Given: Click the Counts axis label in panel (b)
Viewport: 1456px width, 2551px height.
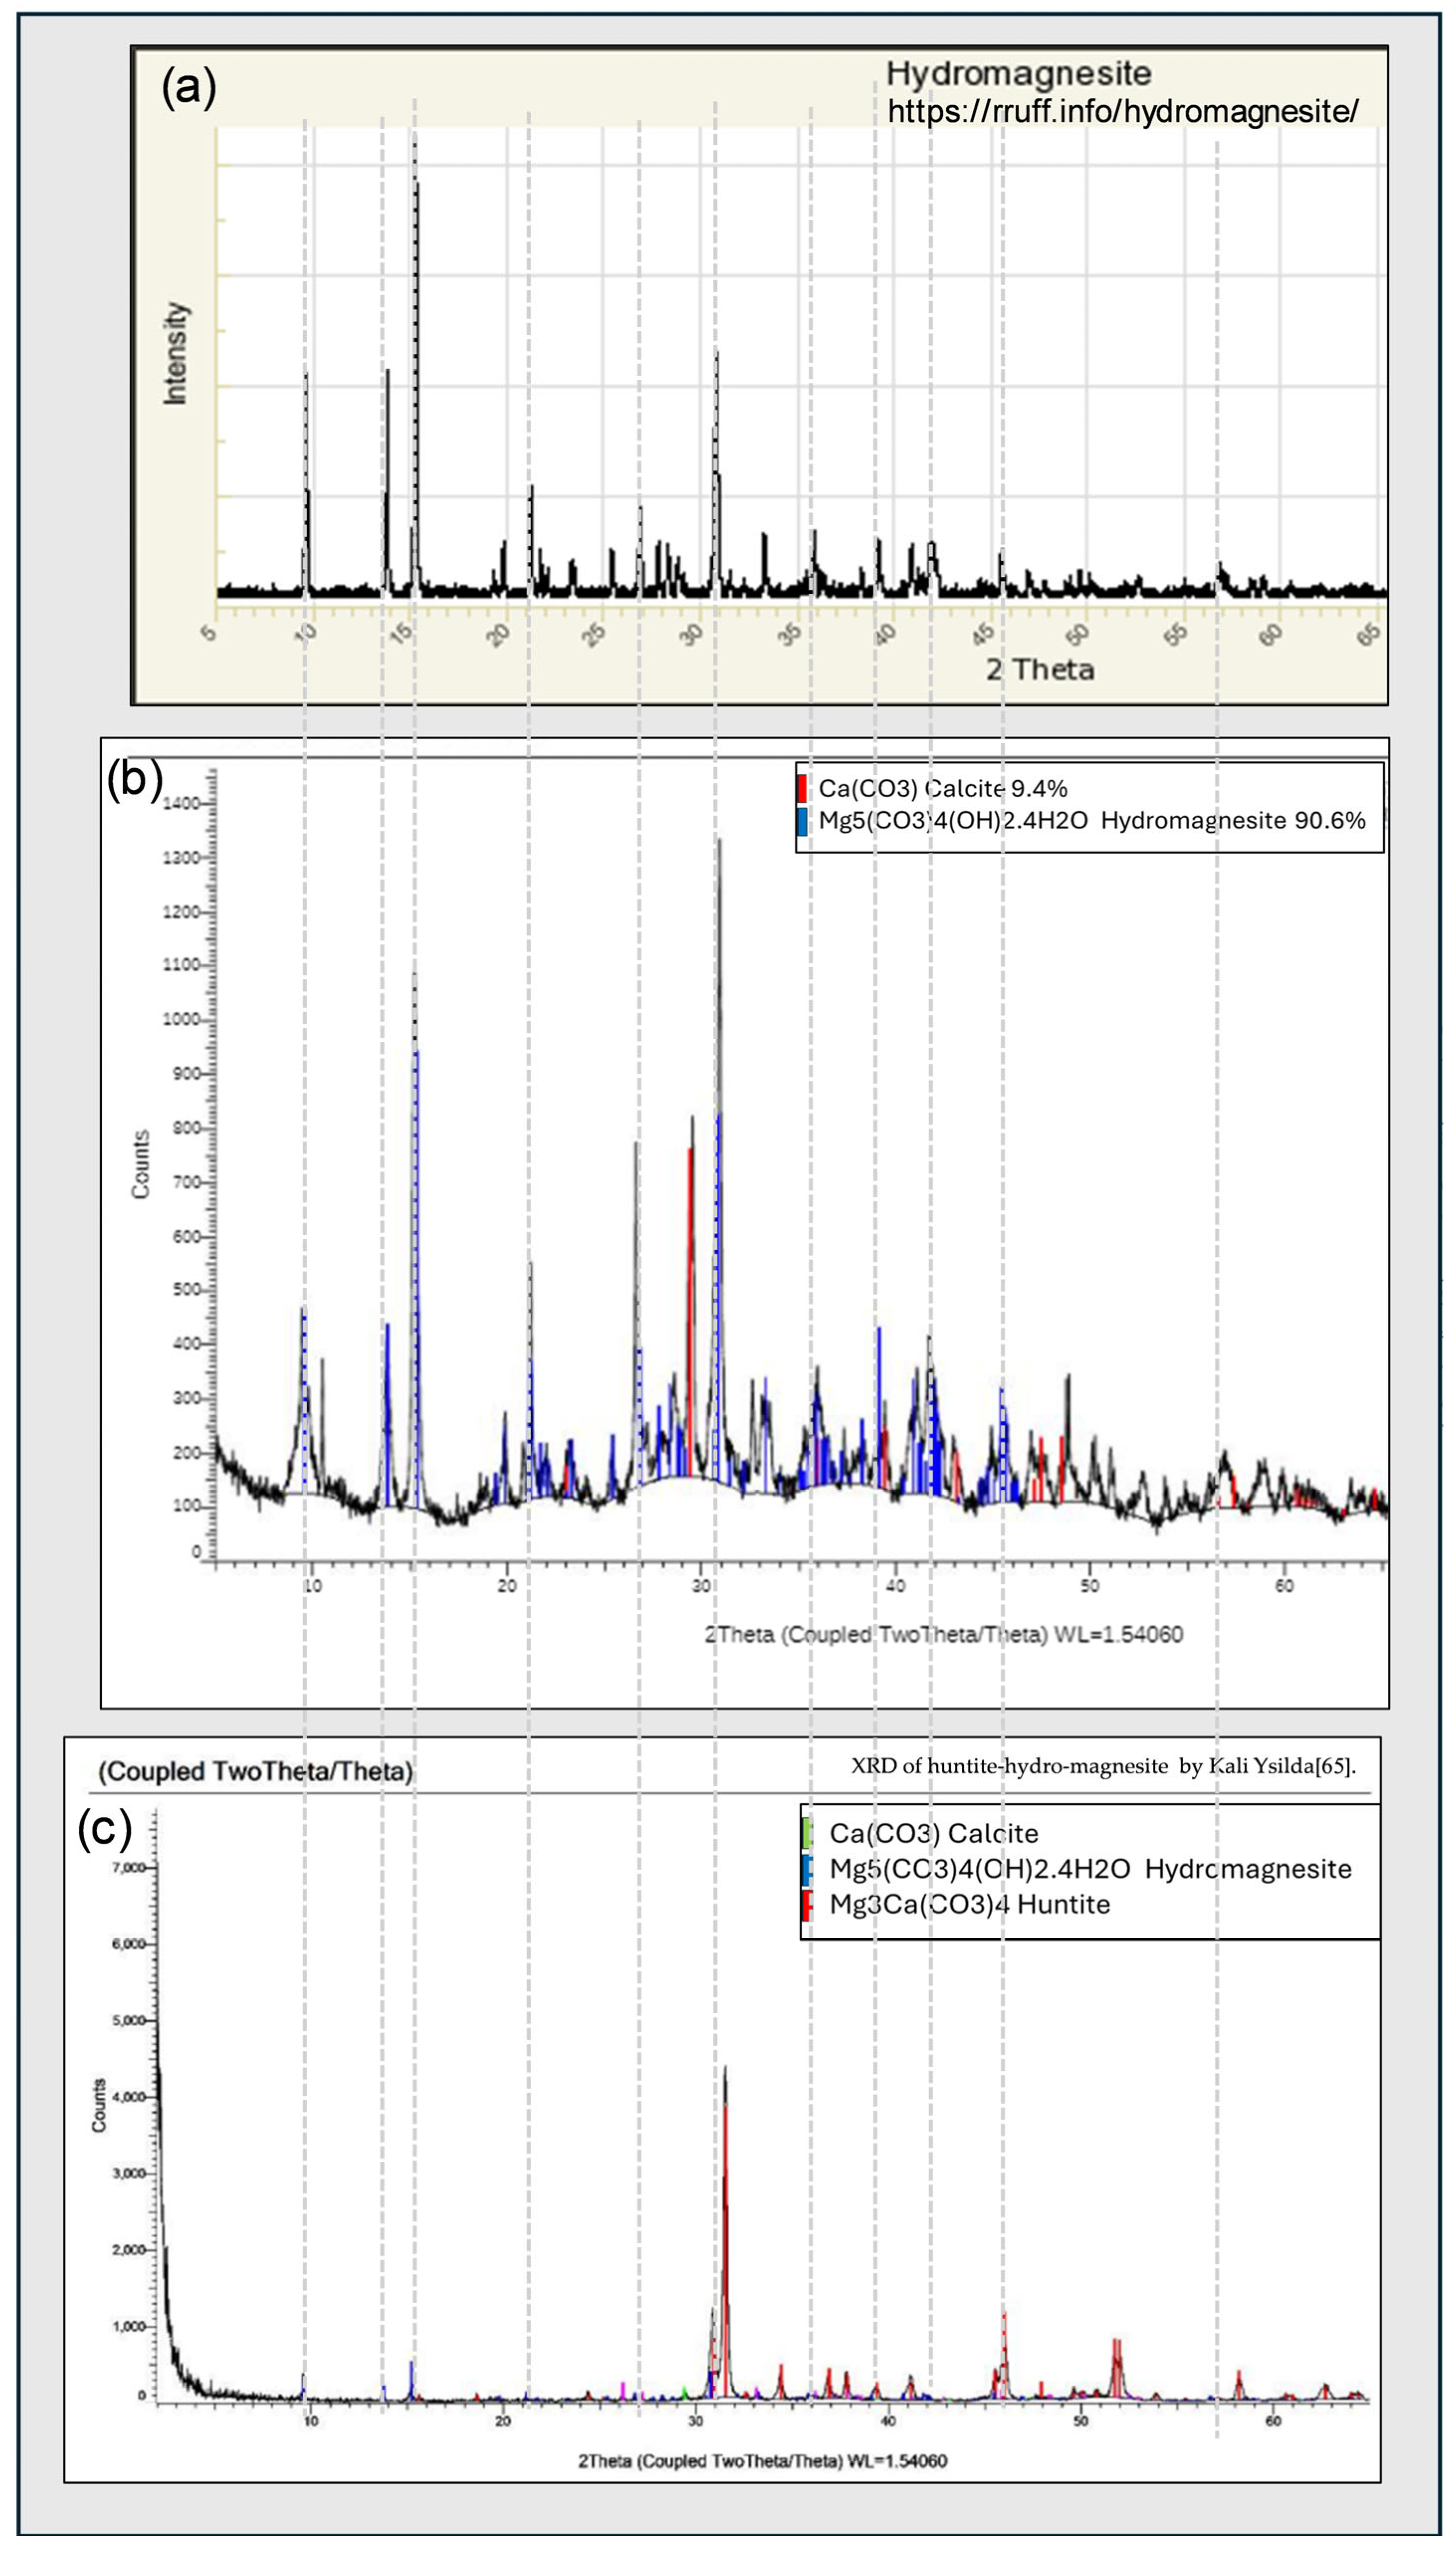Looking at the screenshot, I should (140, 1164).
